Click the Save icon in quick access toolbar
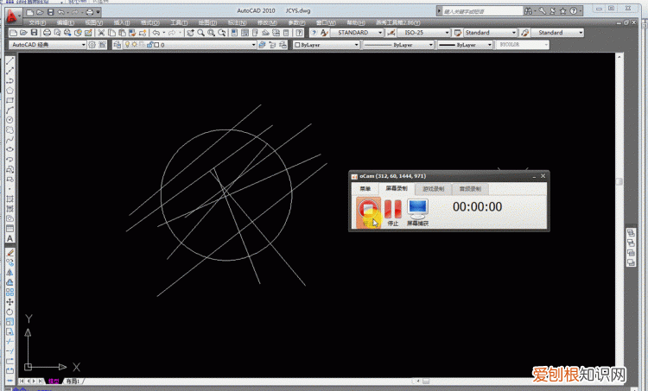The height and width of the screenshot is (391, 648). click(51, 12)
